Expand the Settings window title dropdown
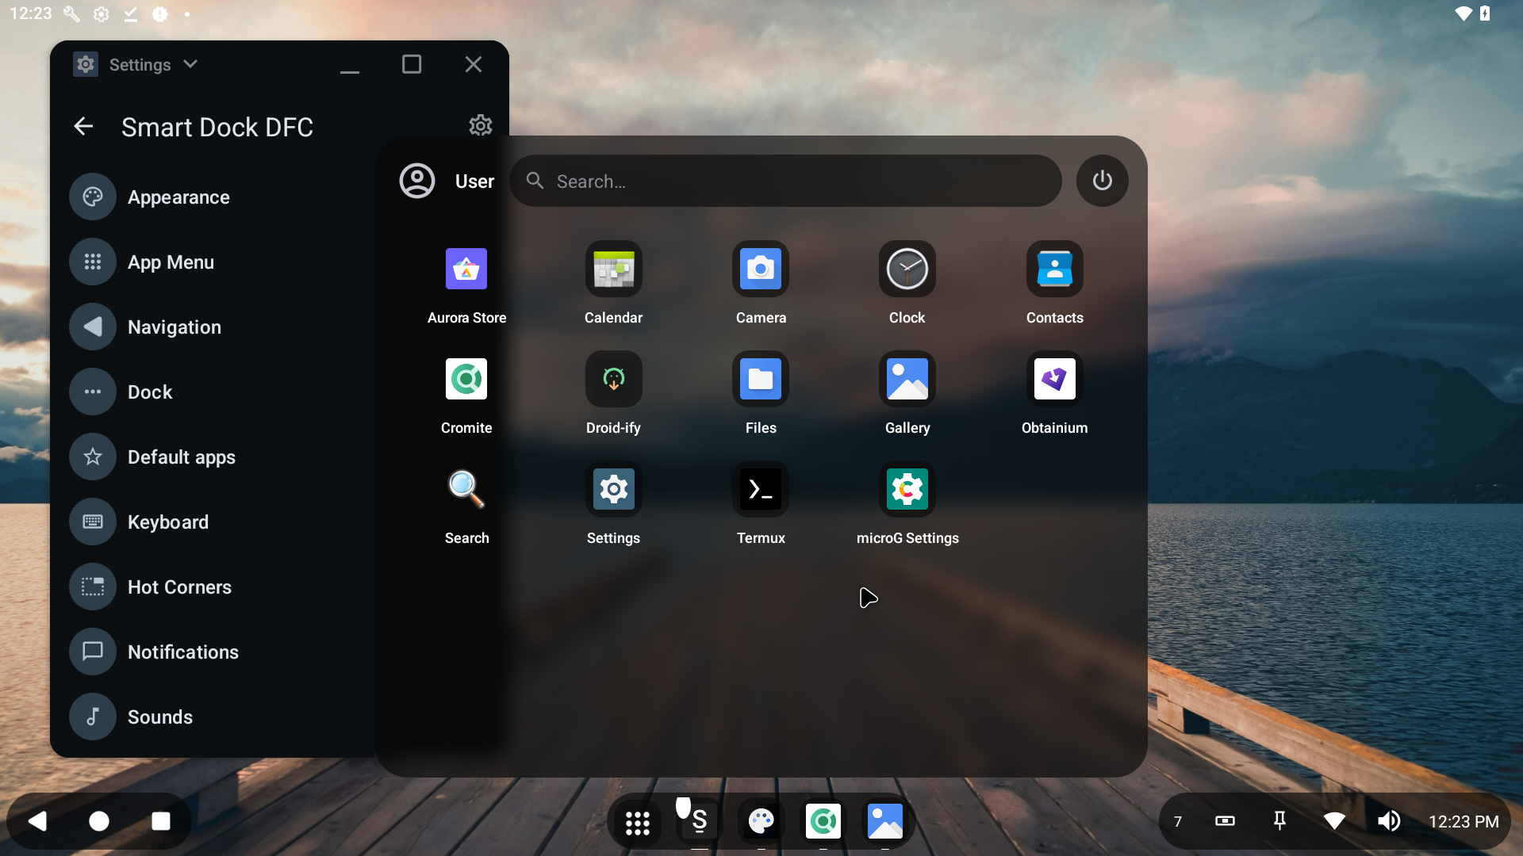 (x=190, y=64)
